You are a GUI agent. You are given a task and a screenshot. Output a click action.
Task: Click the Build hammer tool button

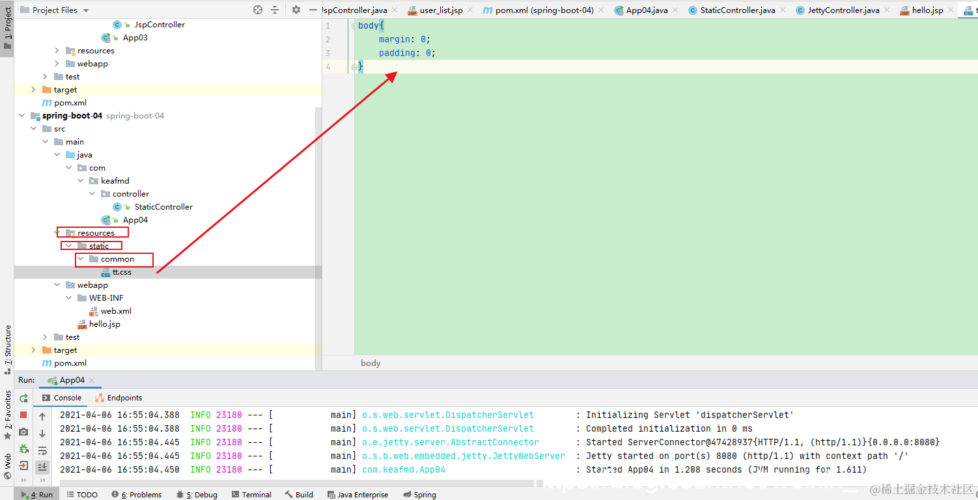point(299,495)
